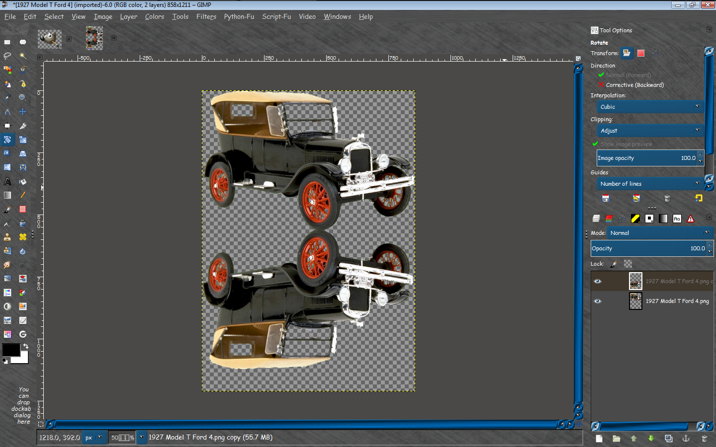
Task: Pick the Rectangle Select tool
Action: 7,42
